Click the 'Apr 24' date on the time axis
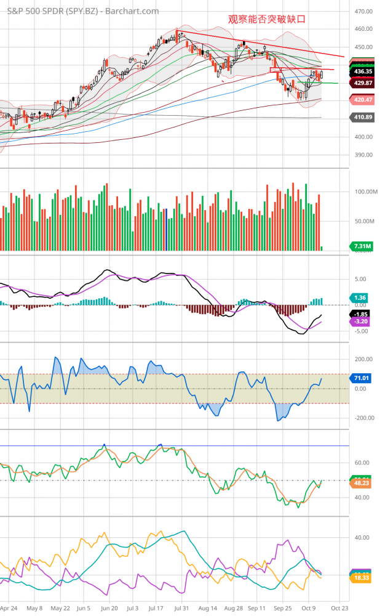Screen dimensions: 380x616 click(x=8, y=607)
